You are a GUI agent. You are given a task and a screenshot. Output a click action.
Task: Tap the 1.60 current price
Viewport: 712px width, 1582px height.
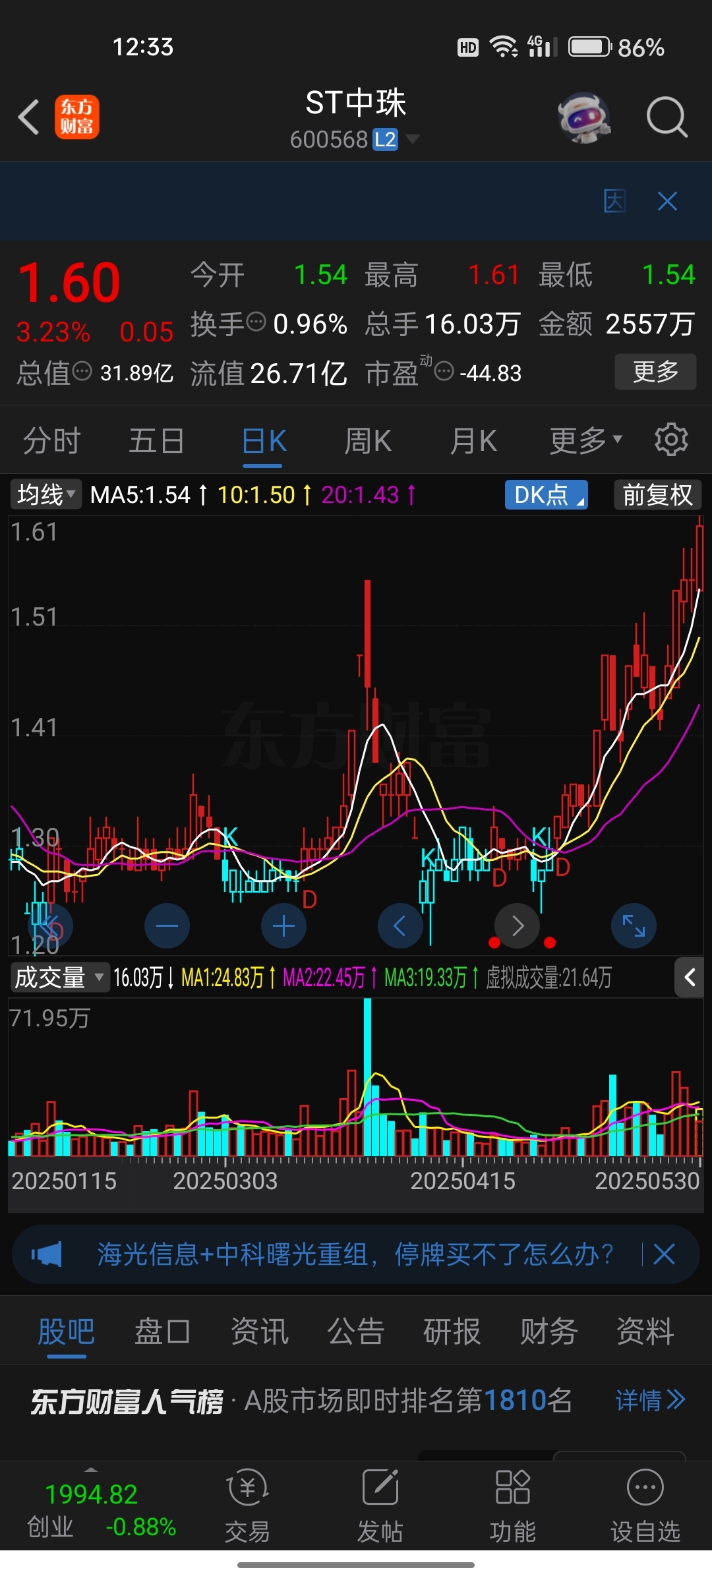[x=69, y=283]
